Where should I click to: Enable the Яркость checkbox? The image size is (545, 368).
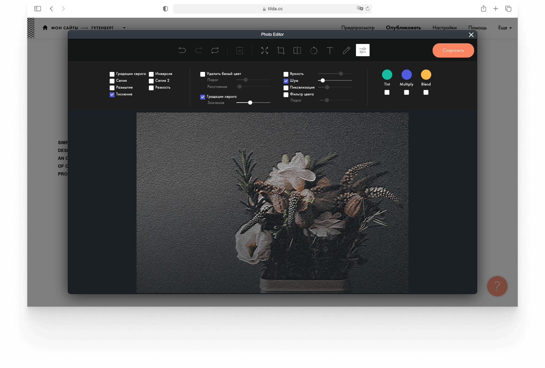tap(286, 74)
